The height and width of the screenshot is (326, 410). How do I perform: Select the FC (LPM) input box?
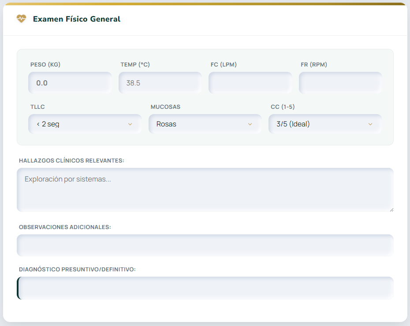click(250, 83)
